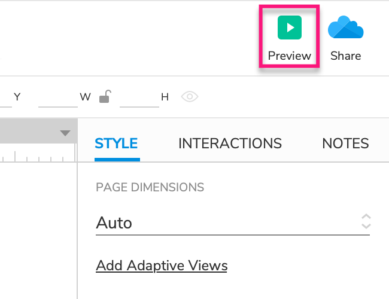Click the blue Share cloud icon

coord(345,28)
